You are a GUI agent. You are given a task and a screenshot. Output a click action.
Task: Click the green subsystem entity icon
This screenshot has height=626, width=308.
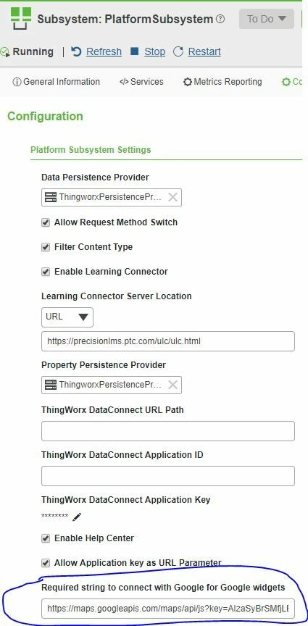coord(21,18)
